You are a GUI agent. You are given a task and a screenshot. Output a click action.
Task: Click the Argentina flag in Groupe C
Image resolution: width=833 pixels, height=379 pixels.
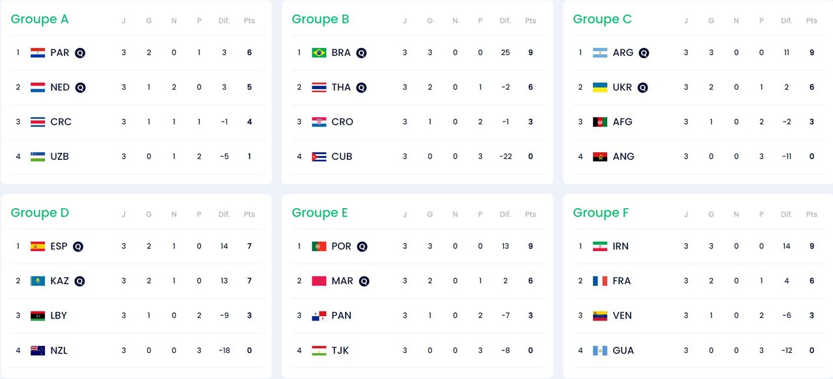point(600,53)
